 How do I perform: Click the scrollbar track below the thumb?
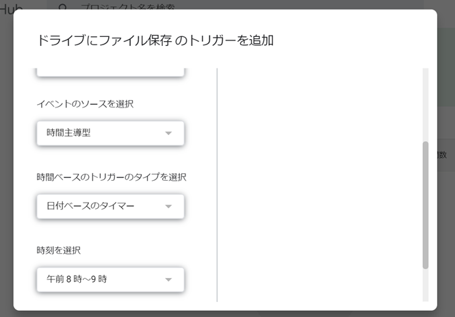click(426, 286)
